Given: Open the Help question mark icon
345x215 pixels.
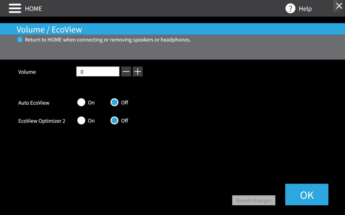Looking at the screenshot, I should (290, 8).
